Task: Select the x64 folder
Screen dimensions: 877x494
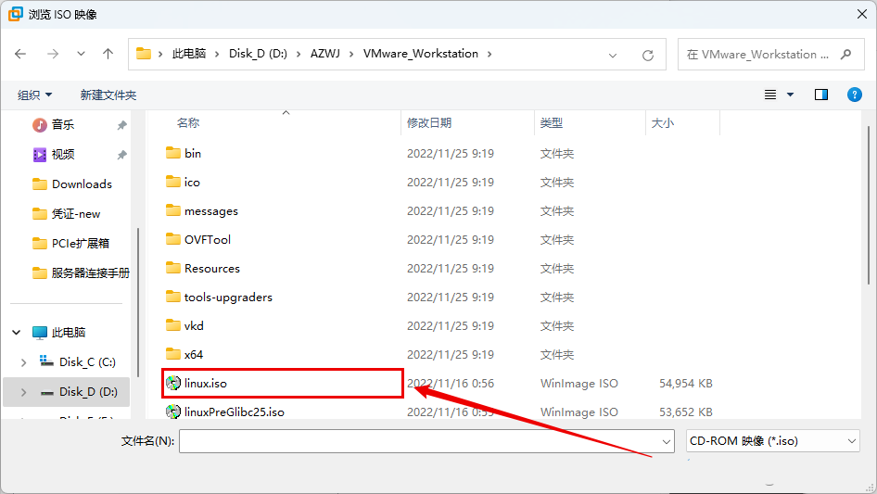Action: tap(194, 355)
